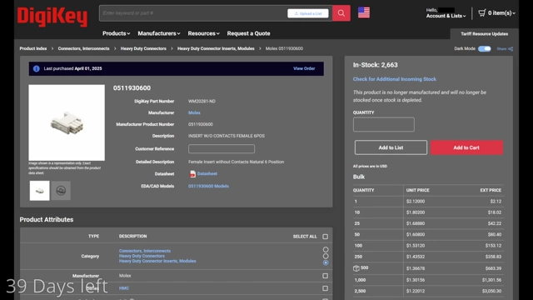Screen dimensions: 533x300
Task: Go to Product Index breadcrumb
Action: 33,48
